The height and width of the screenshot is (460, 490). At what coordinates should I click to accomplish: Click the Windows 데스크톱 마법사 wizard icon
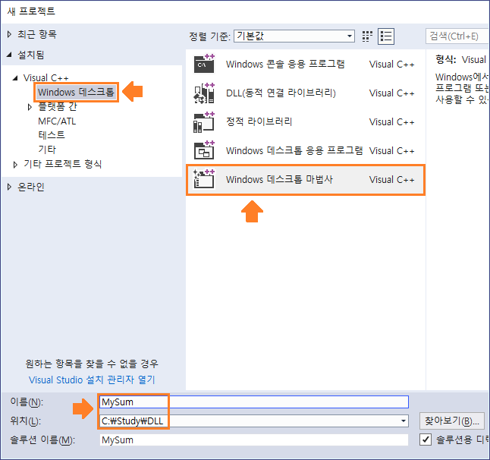(x=204, y=179)
